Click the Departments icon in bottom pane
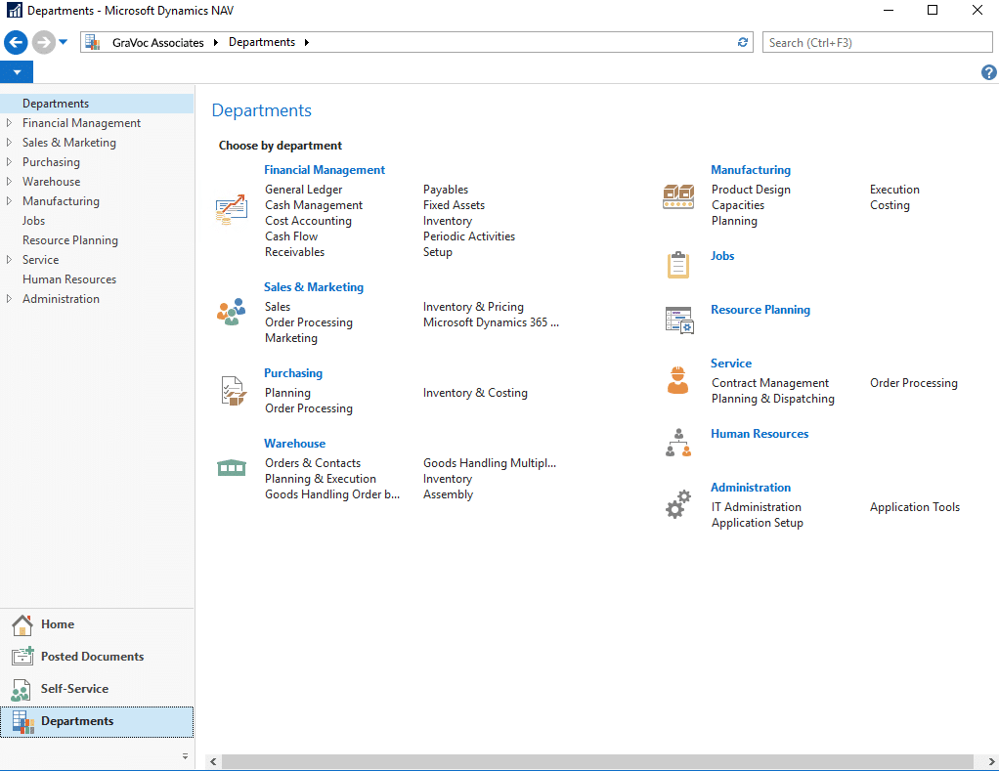This screenshot has height=771, width=999. tap(22, 722)
